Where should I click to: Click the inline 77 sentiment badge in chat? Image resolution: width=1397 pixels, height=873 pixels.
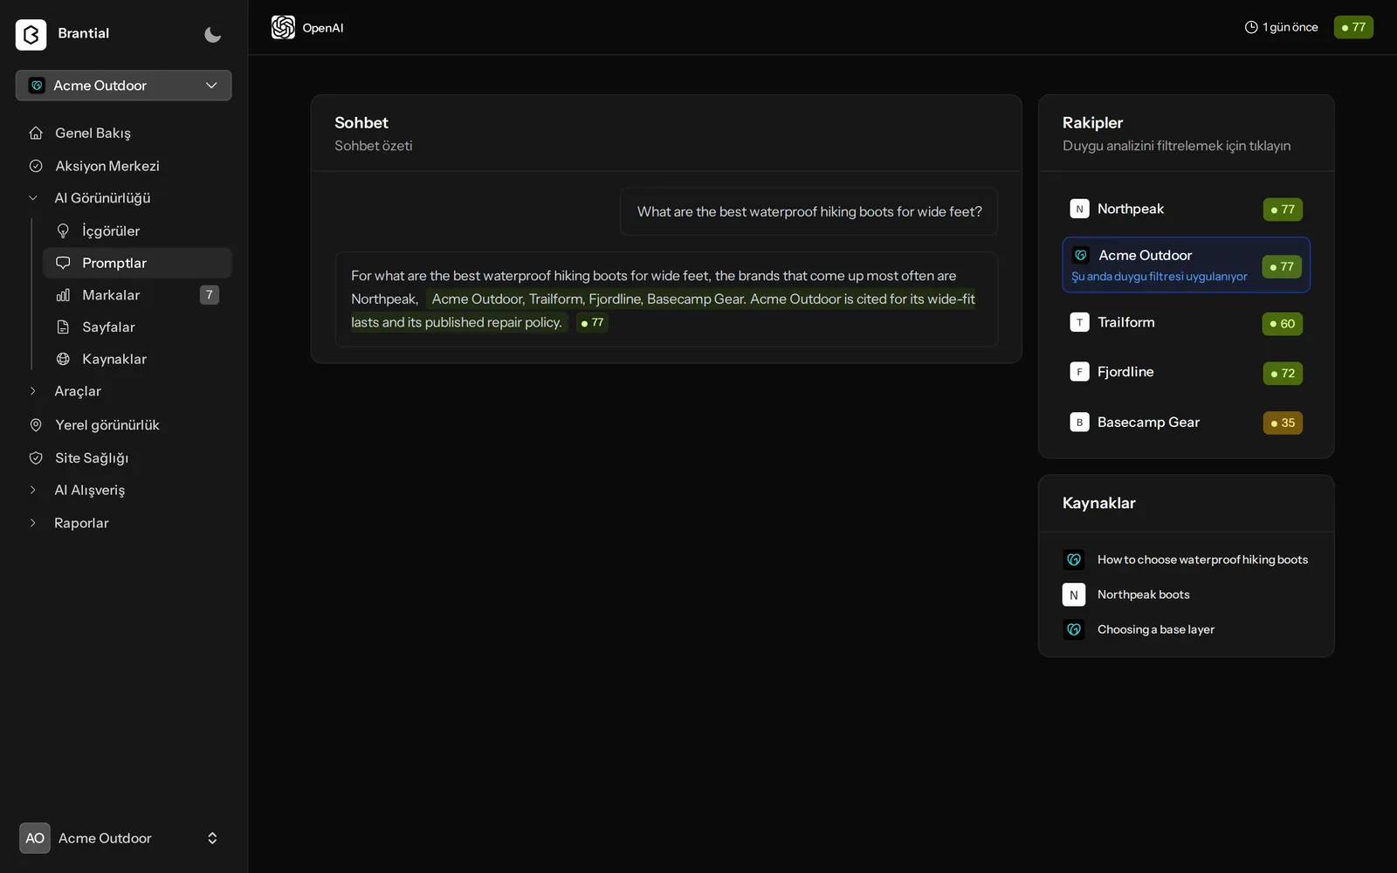coord(592,323)
